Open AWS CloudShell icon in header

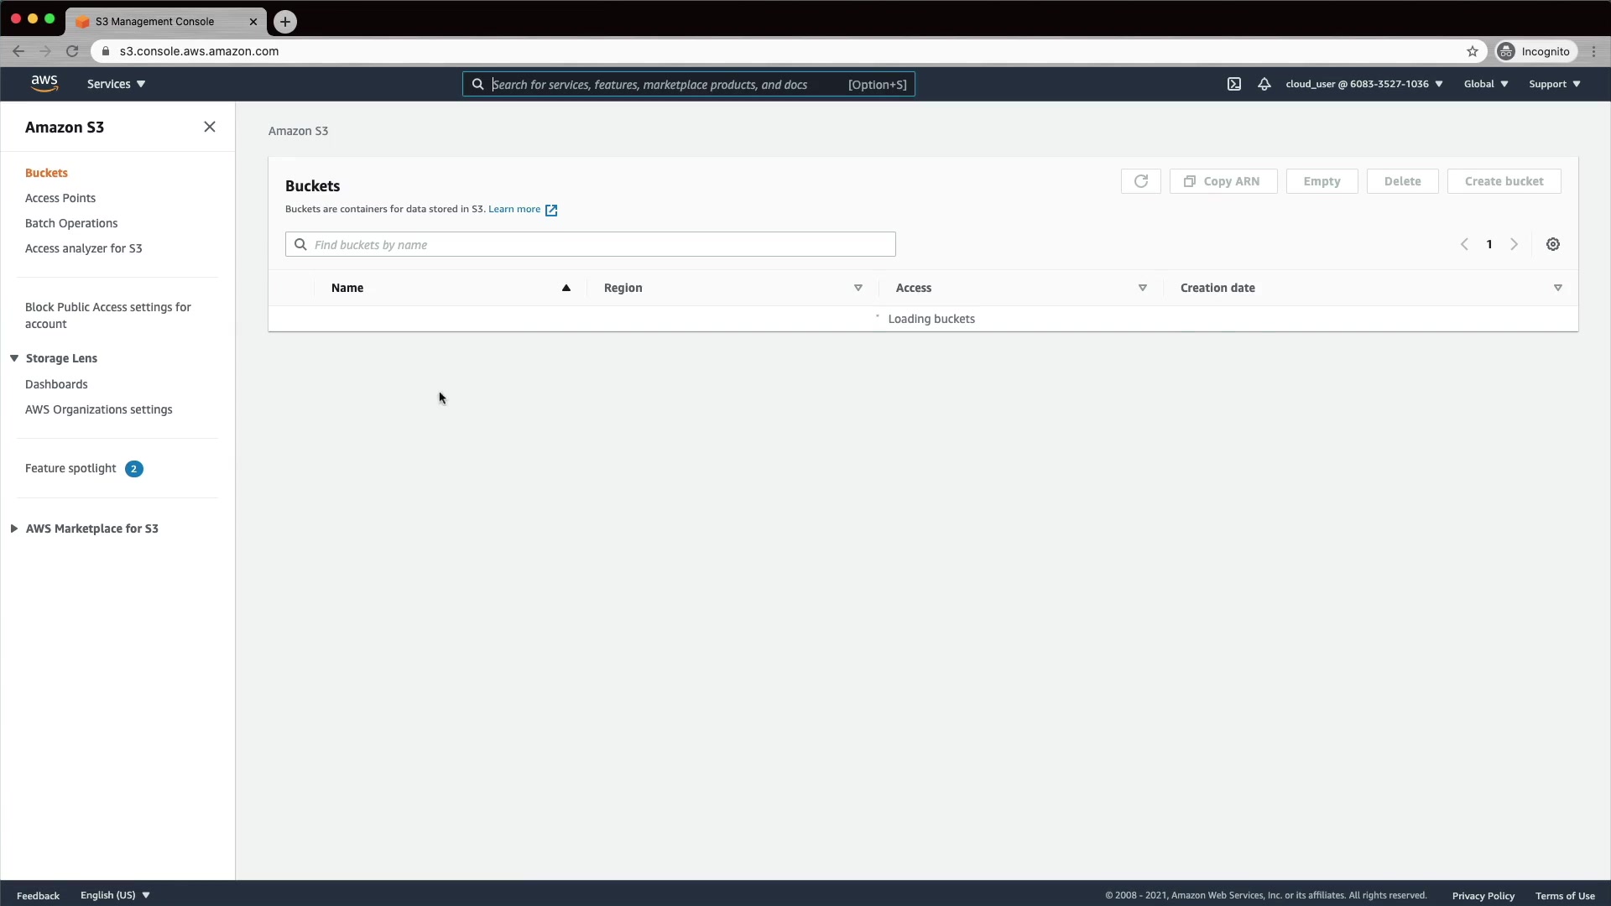coord(1234,84)
